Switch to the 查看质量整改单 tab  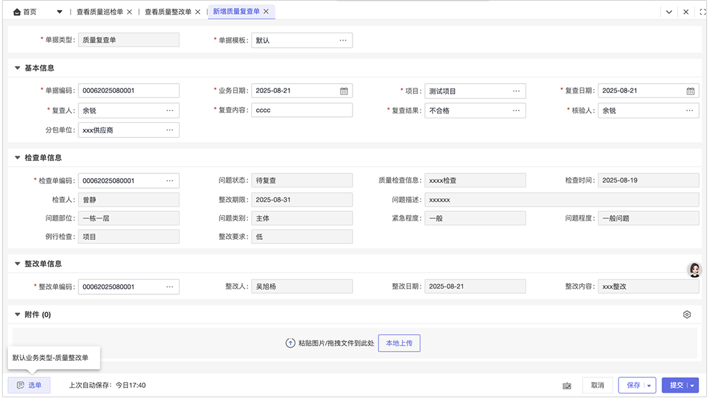click(168, 12)
